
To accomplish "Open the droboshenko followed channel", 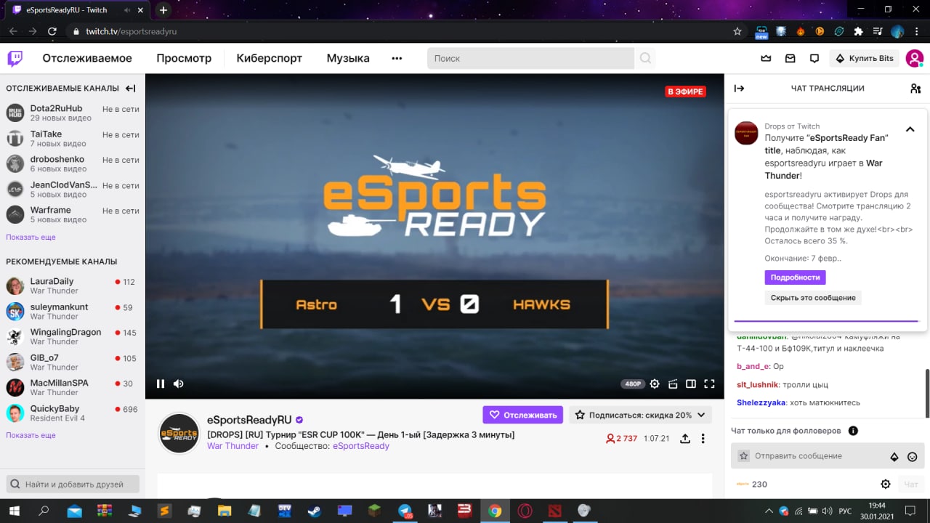I will pos(73,163).
